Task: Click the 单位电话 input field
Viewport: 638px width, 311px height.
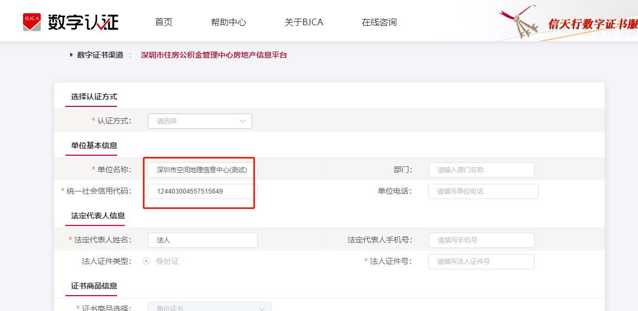Action: click(483, 191)
